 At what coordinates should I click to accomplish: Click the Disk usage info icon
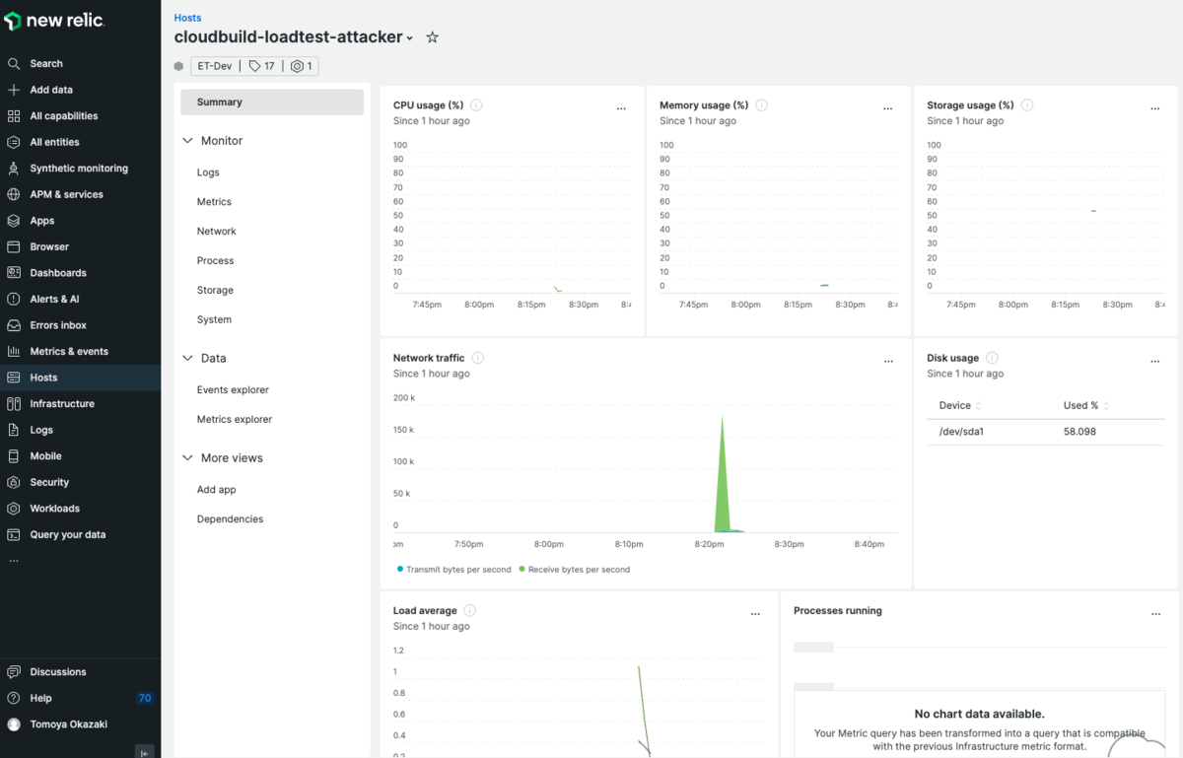coord(992,358)
